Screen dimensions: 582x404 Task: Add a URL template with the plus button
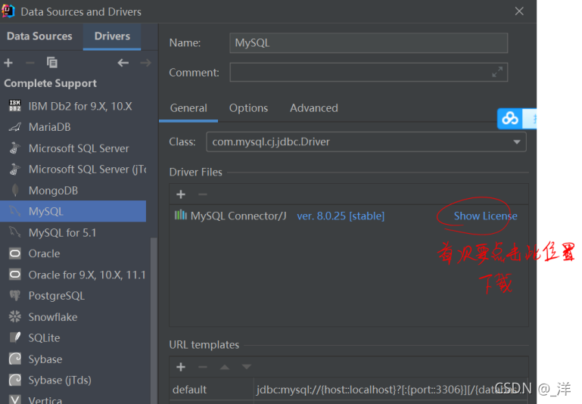coord(181,367)
